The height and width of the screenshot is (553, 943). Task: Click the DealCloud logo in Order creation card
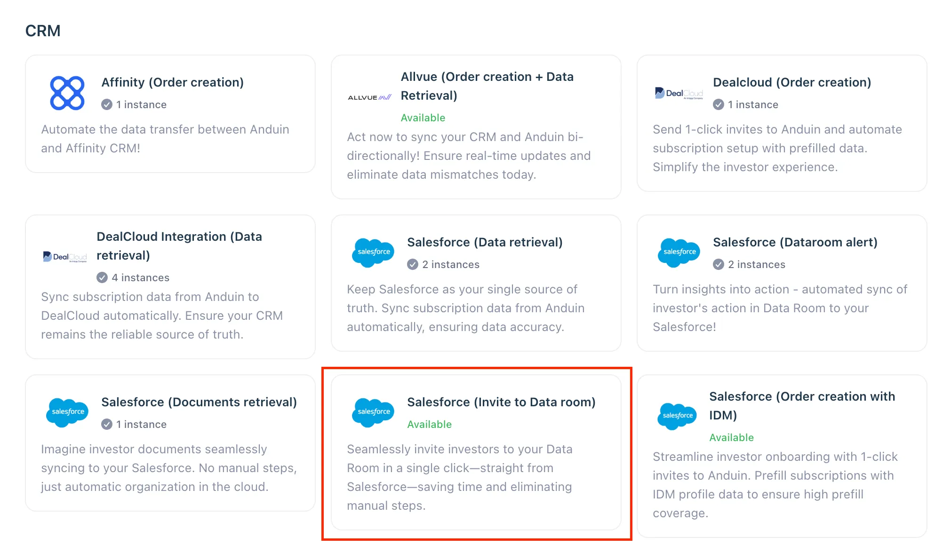pos(679,93)
